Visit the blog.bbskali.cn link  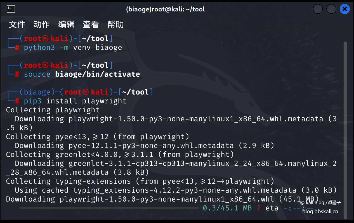coord(320,211)
